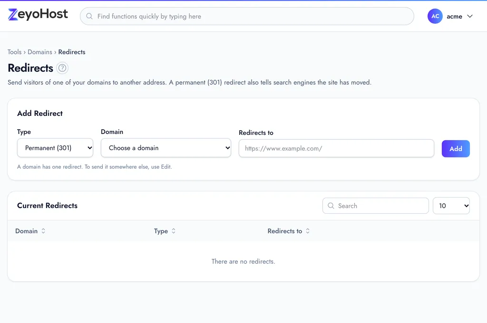The image size is (487, 323).
Task: Focus the Current Redirects Search field
Action: [376, 206]
